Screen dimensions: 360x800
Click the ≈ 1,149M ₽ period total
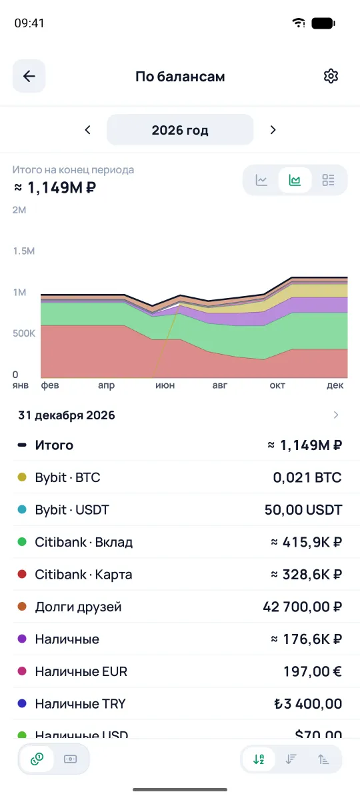[55, 187]
